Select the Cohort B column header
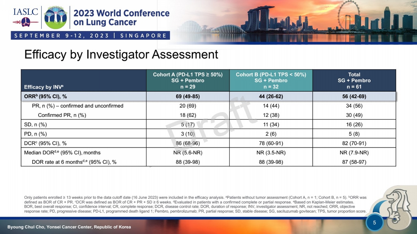Viewport: 417px width, 234px height. pos(271,80)
